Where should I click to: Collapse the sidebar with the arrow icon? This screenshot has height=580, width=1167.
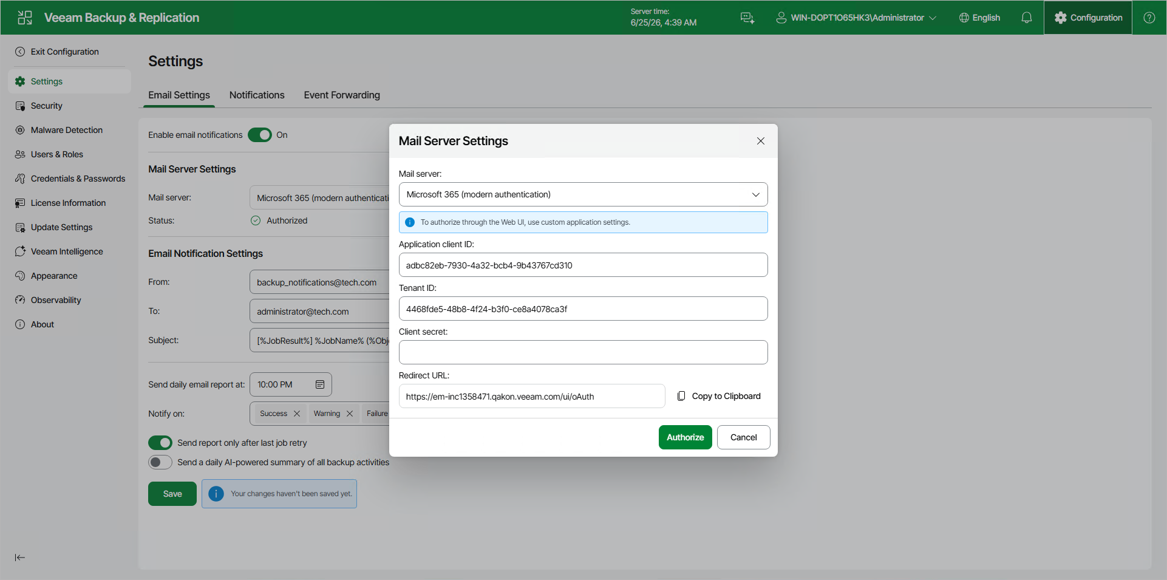pyautogui.click(x=20, y=558)
